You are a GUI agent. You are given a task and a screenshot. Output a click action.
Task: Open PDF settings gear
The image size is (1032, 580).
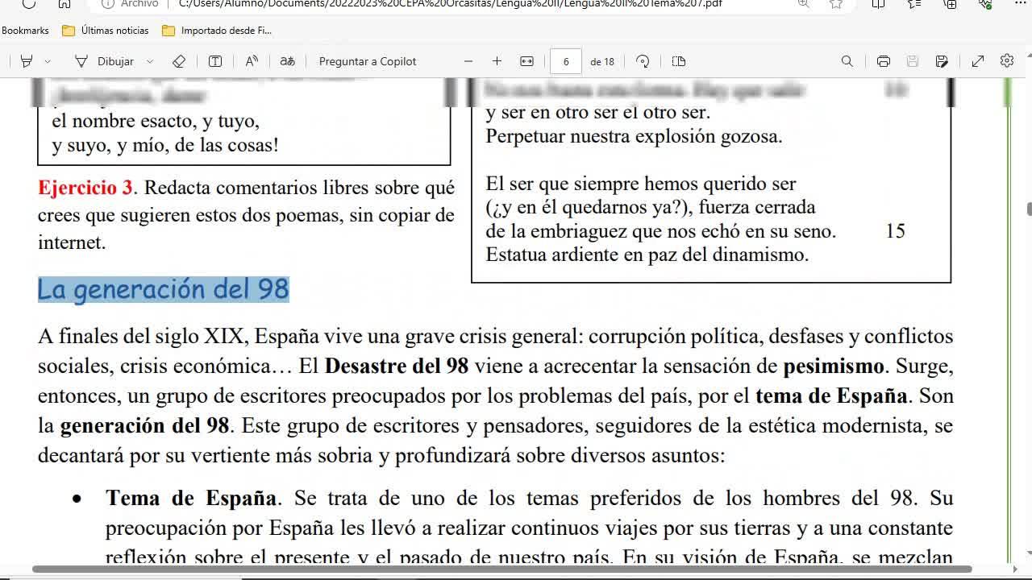1007,61
